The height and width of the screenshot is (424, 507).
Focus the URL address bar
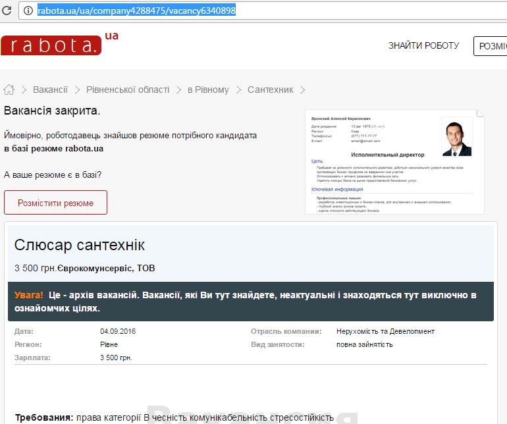[263, 11]
